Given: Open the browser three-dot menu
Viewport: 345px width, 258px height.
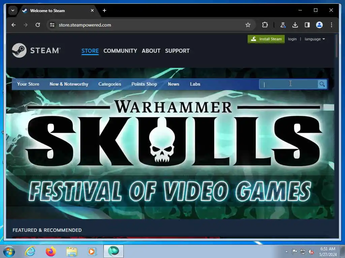Looking at the screenshot, I should click(x=332, y=25).
